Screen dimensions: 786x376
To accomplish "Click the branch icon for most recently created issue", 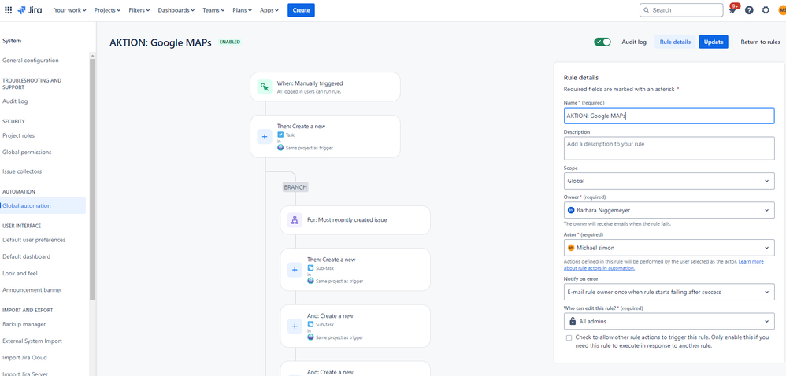I will 295,219.
